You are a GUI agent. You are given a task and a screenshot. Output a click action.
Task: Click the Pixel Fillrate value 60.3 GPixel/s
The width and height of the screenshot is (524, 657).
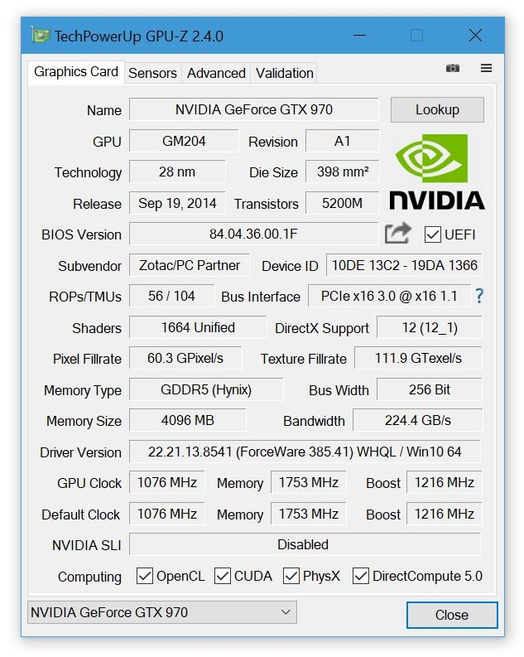185,358
